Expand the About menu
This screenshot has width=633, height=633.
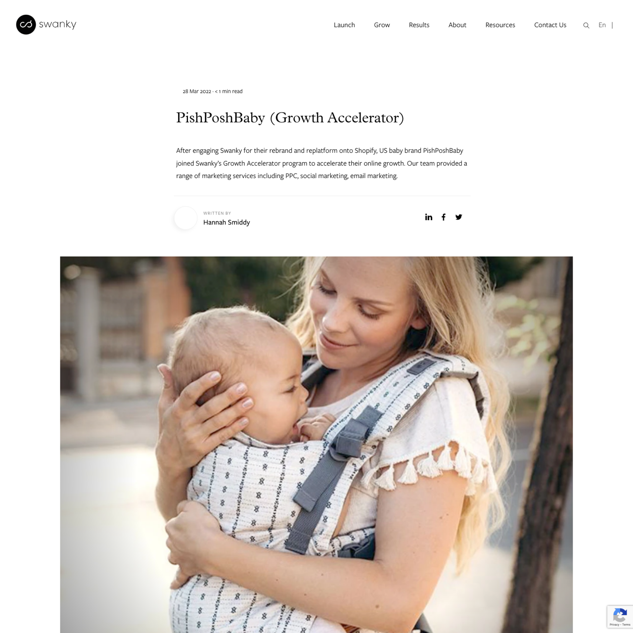pyautogui.click(x=457, y=25)
